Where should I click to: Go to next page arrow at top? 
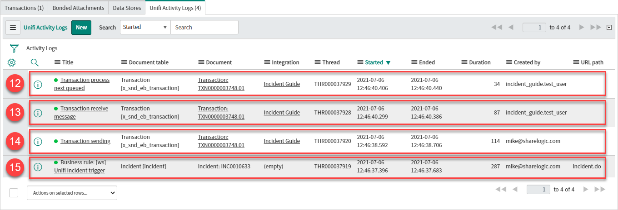click(582, 28)
